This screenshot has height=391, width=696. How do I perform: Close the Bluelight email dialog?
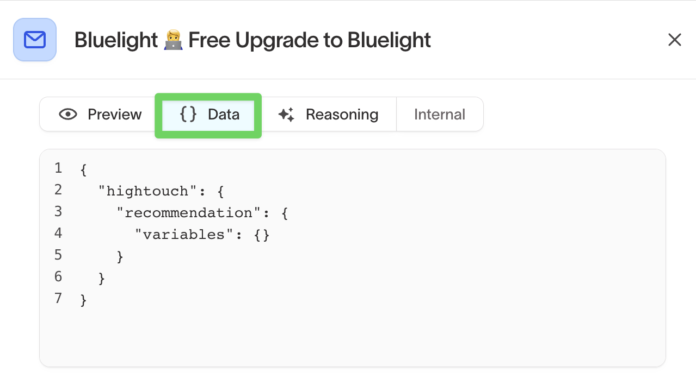point(674,40)
